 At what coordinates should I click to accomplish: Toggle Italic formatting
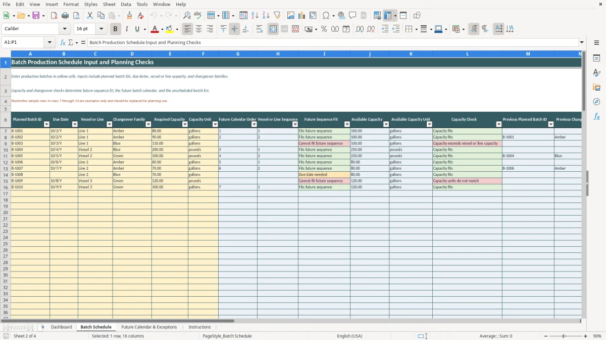click(126, 29)
